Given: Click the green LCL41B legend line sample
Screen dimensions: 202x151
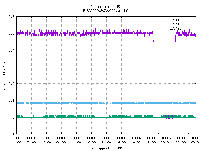Looking at the screenshot, I should click(x=188, y=24).
